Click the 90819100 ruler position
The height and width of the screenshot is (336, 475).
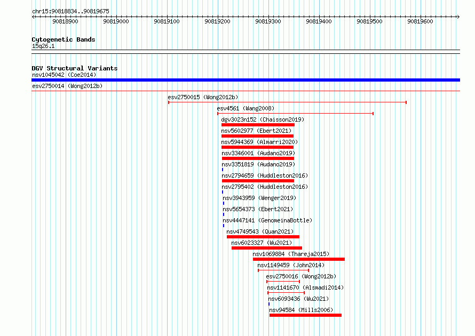tap(167, 21)
